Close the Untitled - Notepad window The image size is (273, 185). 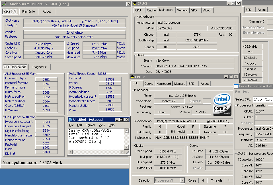[x=127, y=120]
